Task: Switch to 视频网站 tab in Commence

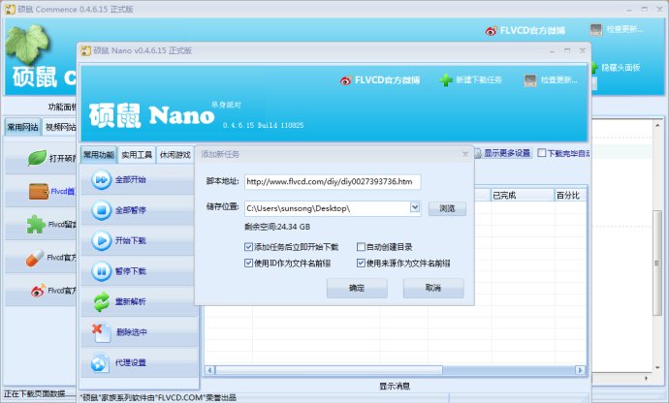Action: 60,127
